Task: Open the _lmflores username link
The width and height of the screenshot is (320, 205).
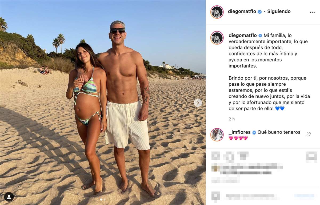Action: [x=239, y=132]
